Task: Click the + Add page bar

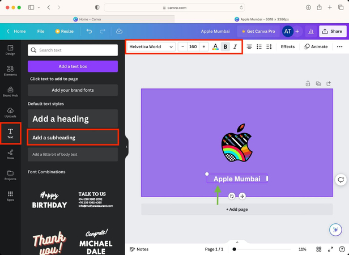Action: 237,209
